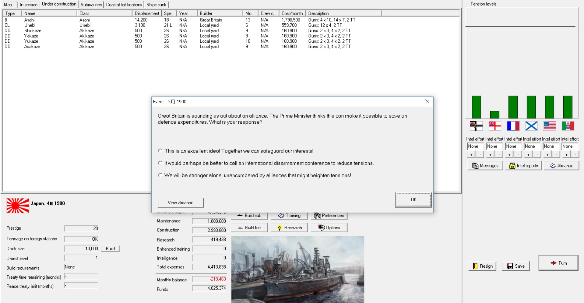Save the game
584x303 pixels.
point(516,266)
